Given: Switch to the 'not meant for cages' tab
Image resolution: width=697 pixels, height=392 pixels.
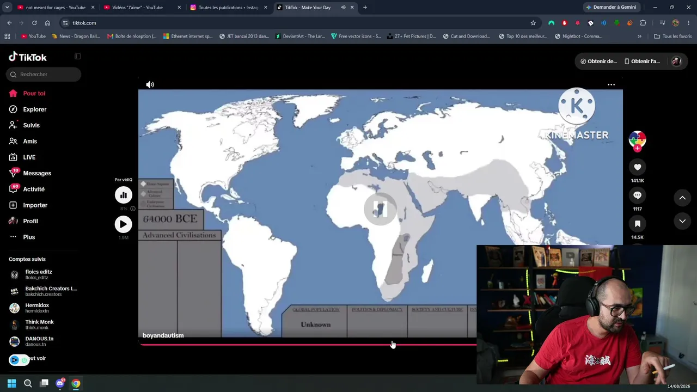Looking at the screenshot, I should click(x=56, y=8).
